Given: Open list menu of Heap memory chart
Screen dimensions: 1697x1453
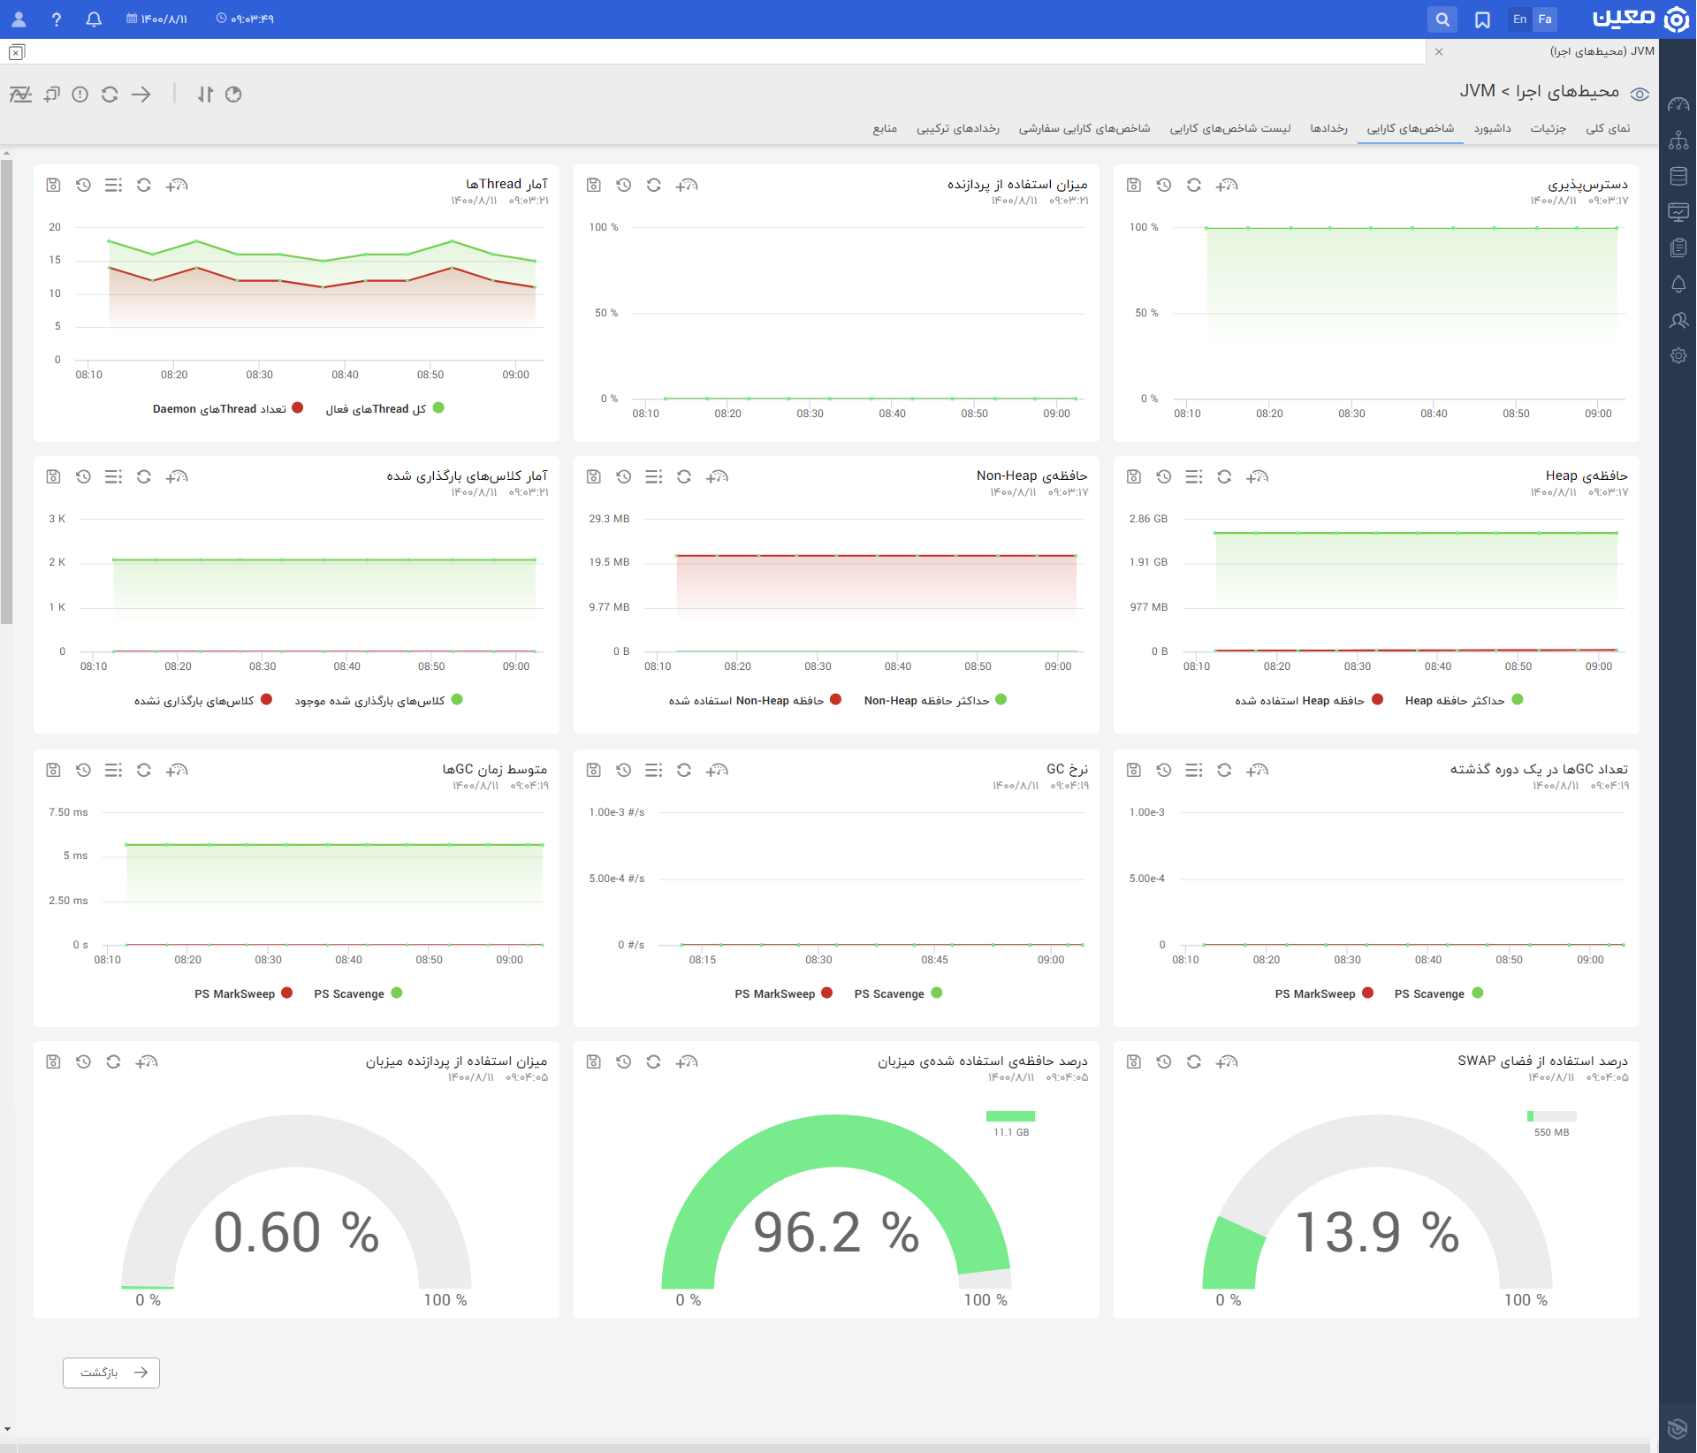Looking at the screenshot, I should click(x=1194, y=476).
